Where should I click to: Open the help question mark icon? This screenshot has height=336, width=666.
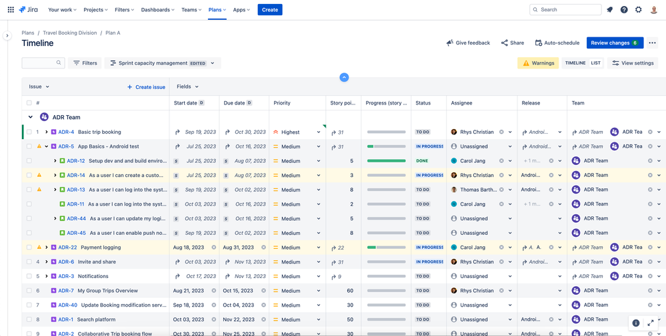624,10
